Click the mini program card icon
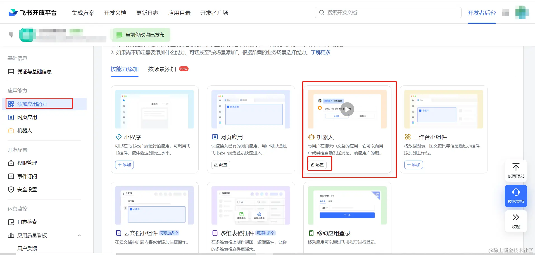 click(x=118, y=137)
